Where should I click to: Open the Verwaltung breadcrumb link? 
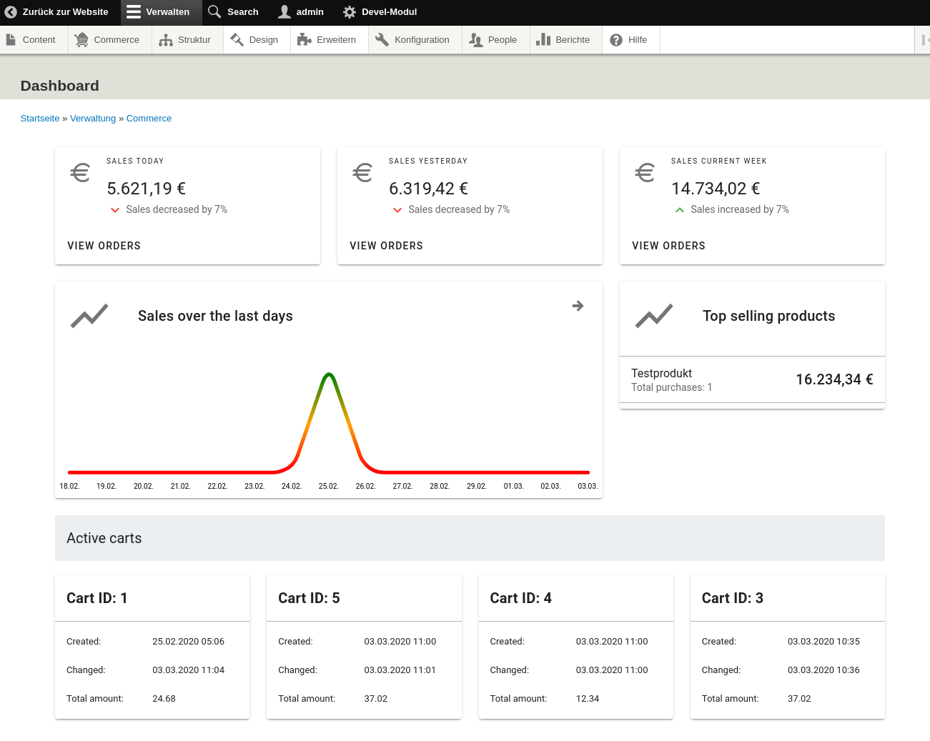(x=93, y=119)
